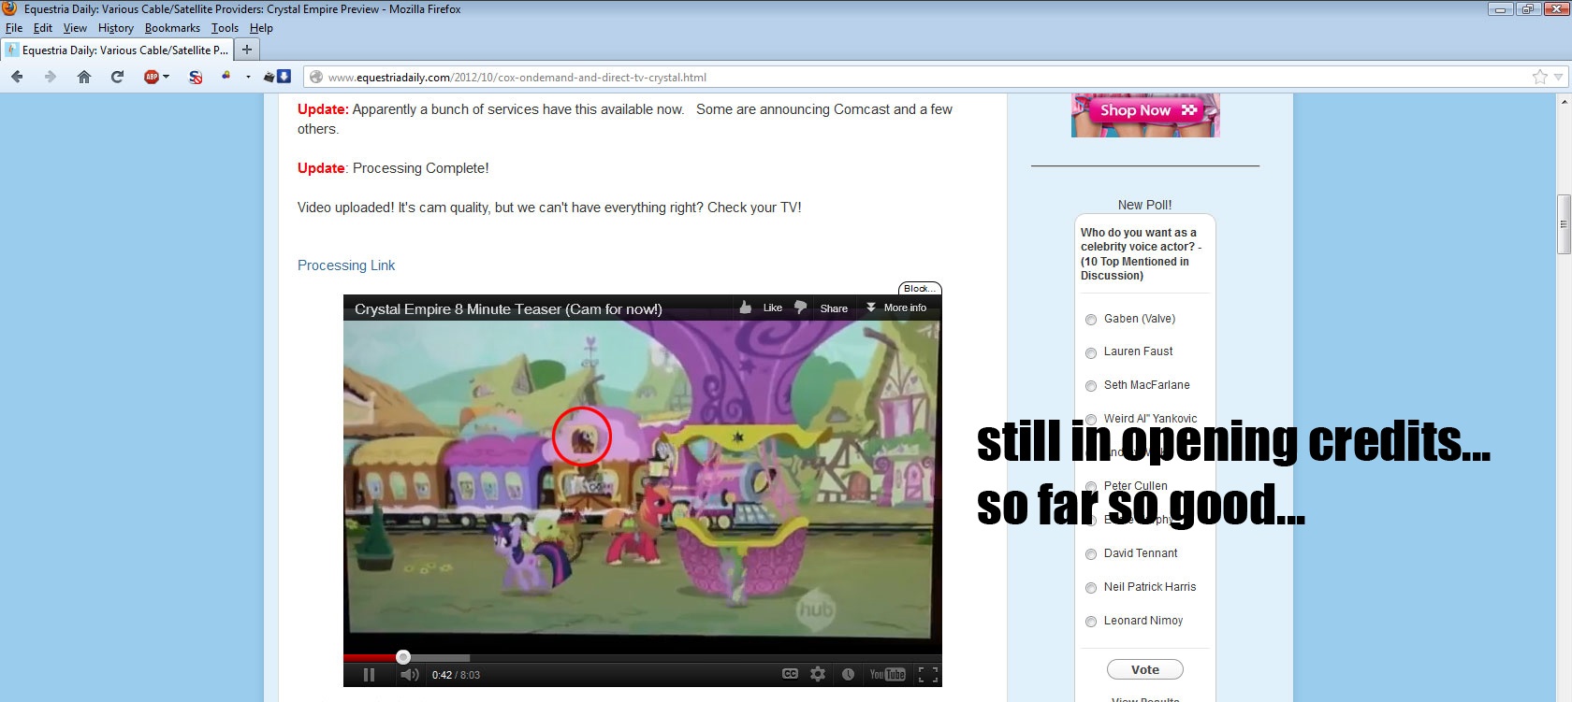Open the History menu
The width and height of the screenshot is (1572, 702).
pos(116,28)
